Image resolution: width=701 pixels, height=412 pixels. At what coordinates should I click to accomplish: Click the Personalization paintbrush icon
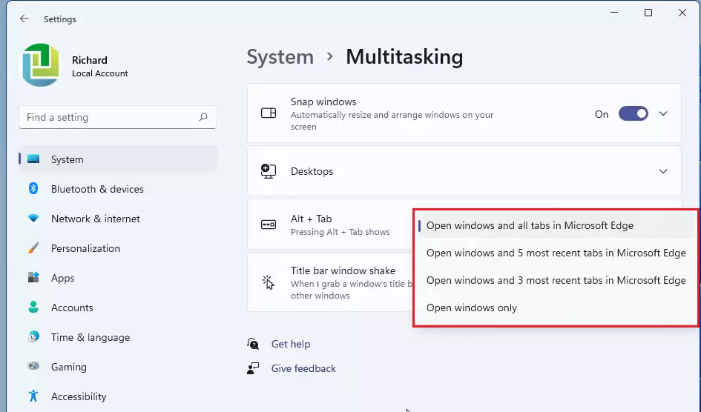(33, 248)
